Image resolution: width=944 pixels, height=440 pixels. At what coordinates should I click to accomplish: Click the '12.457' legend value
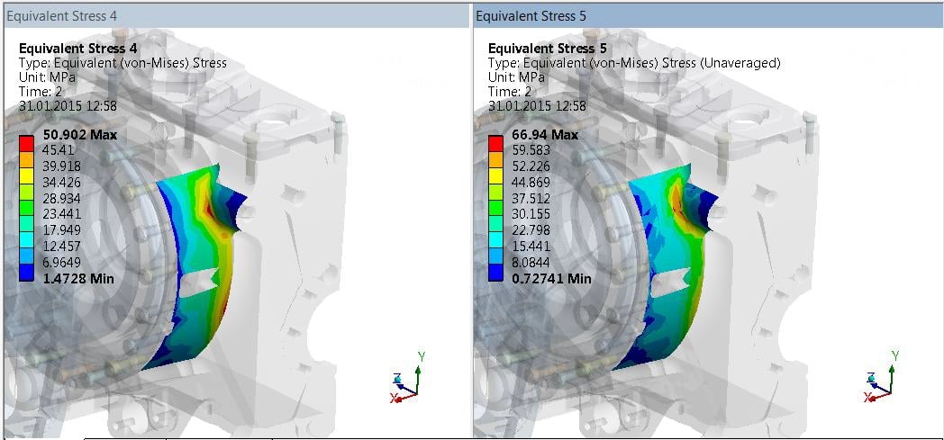pyautogui.click(x=61, y=246)
